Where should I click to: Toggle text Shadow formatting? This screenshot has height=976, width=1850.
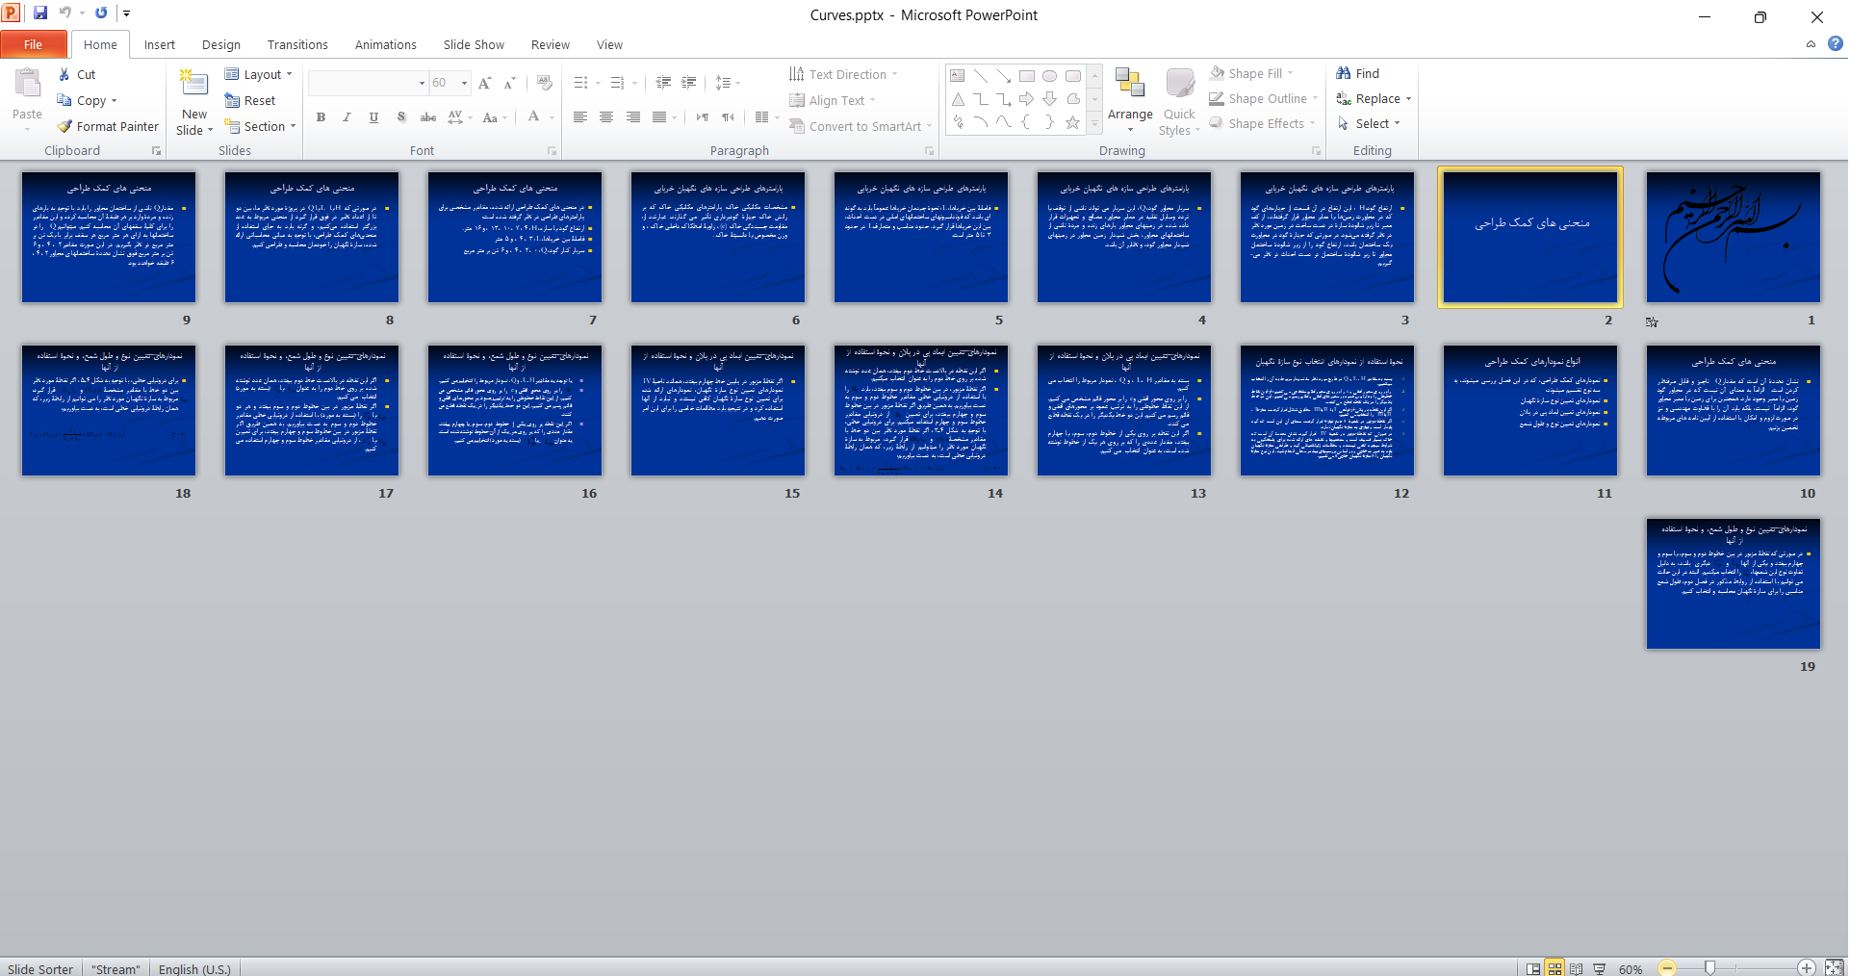tap(400, 117)
